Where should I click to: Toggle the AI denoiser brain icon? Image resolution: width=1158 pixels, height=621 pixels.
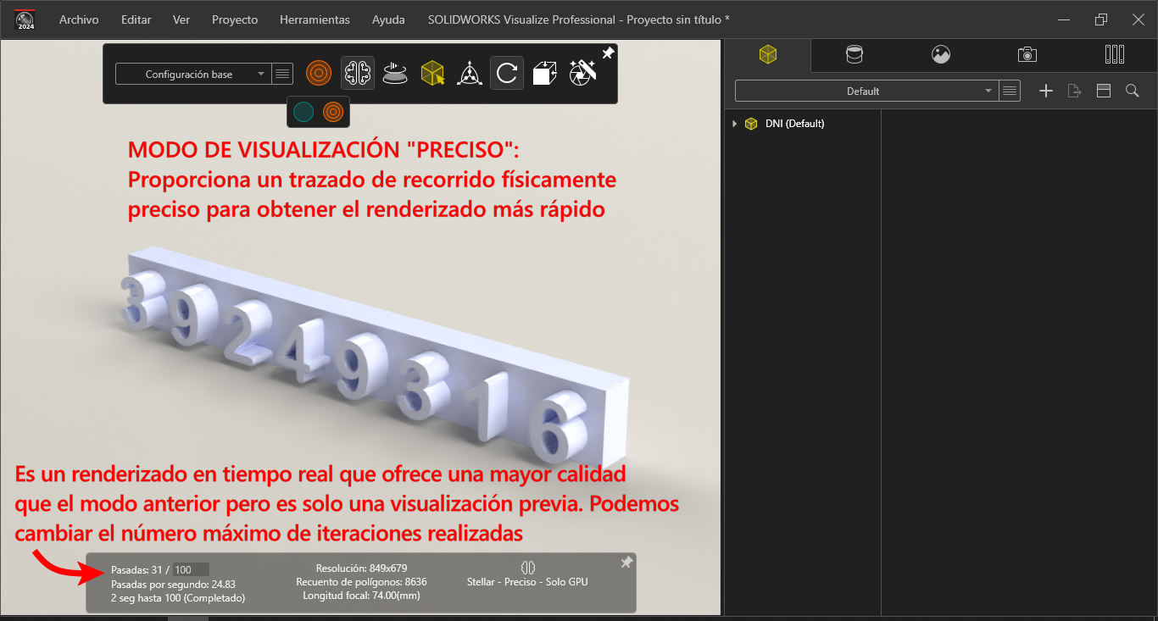point(358,74)
